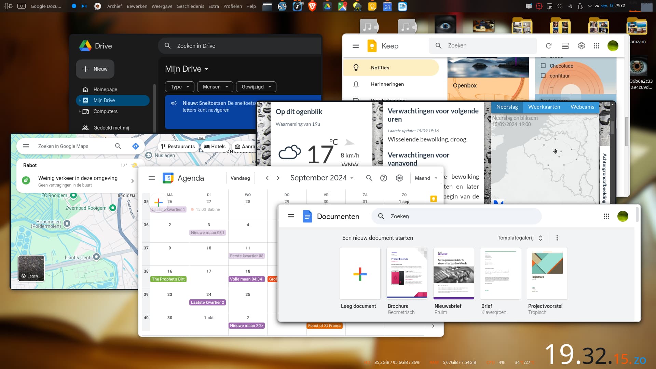The height and width of the screenshot is (369, 656).
Task: Open Google Maps icon in top panel
Action: [x=342, y=6]
